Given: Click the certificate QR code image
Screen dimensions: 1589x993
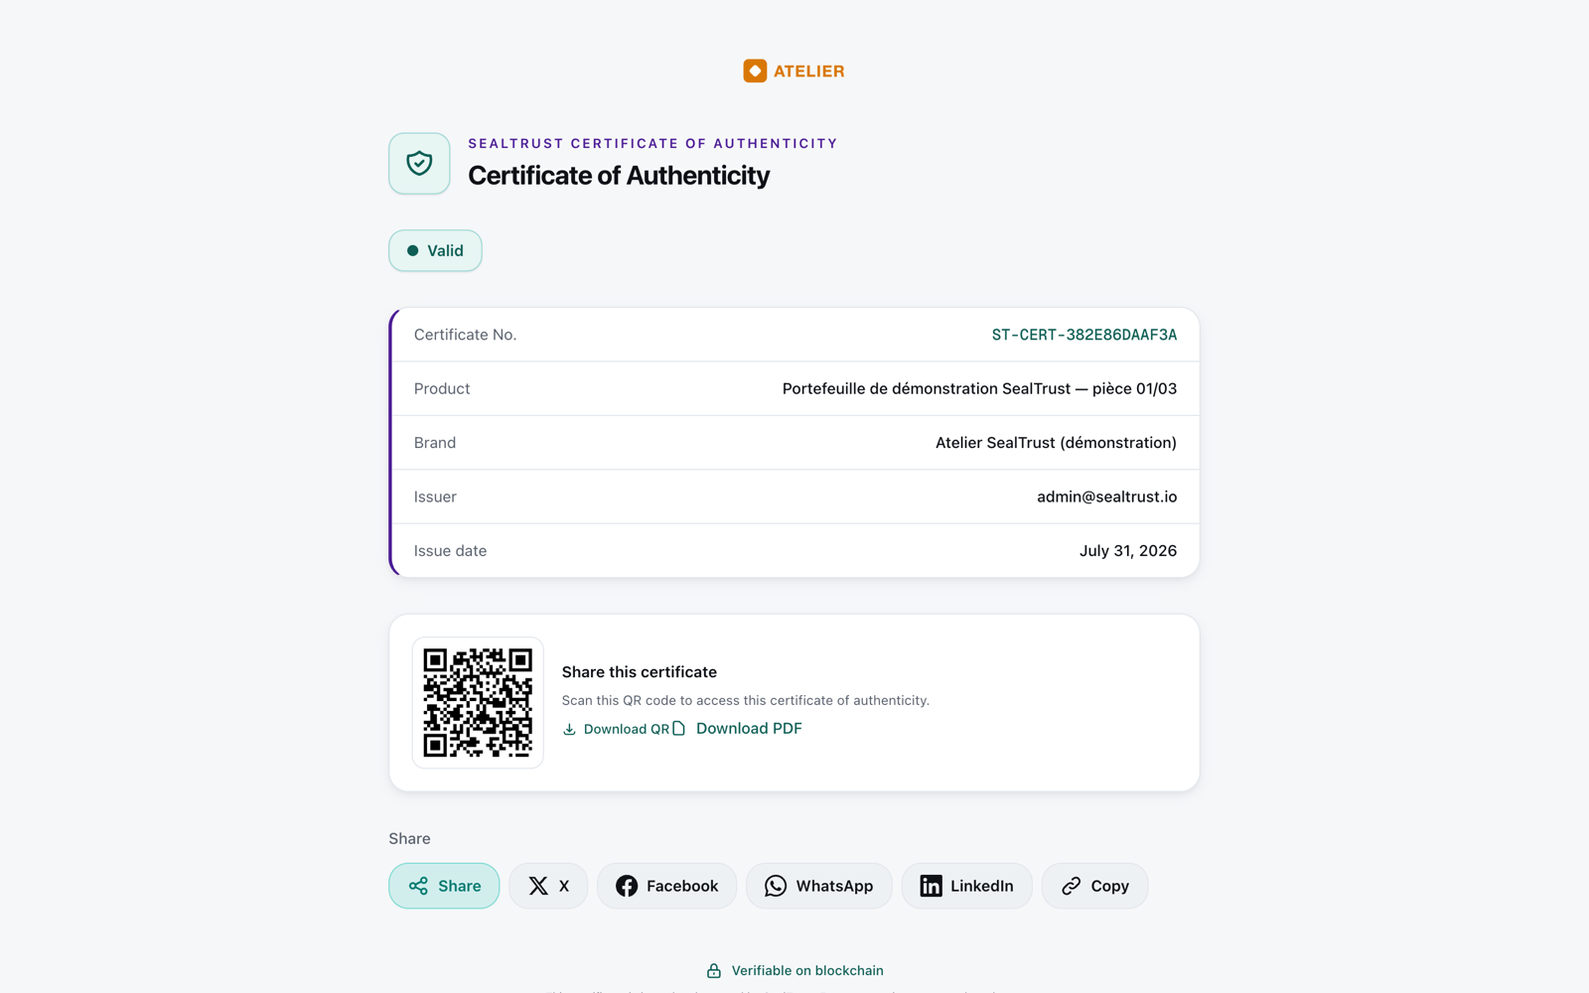Looking at the screenshot, I should [x=478, y=702].
